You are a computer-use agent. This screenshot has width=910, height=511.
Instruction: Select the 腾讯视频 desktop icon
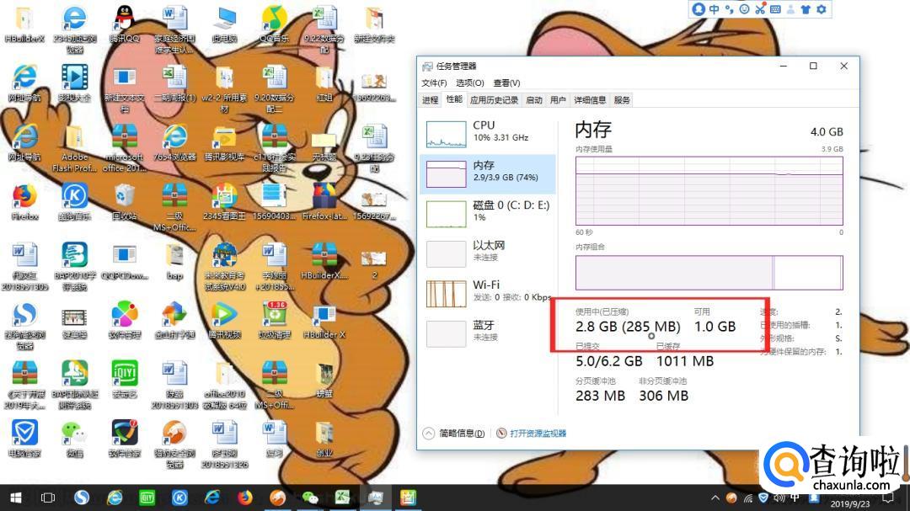224,321
